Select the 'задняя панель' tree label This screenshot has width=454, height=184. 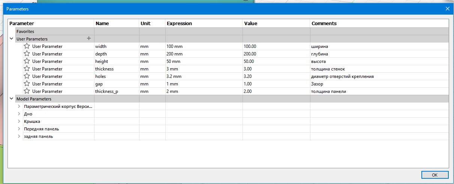pyautogui.click(x=38, y=136)
